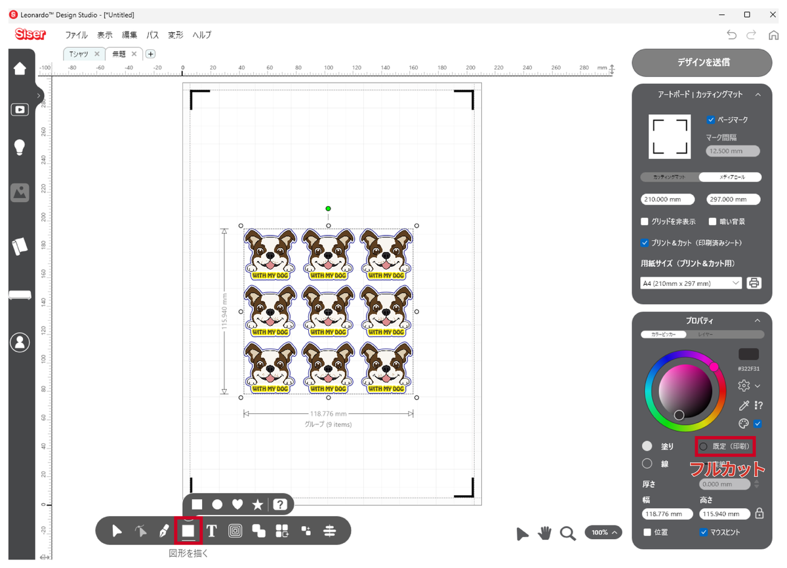Select the star shape in the shape popup
This screenshot has height=568, width=787.
pos(258,504)
